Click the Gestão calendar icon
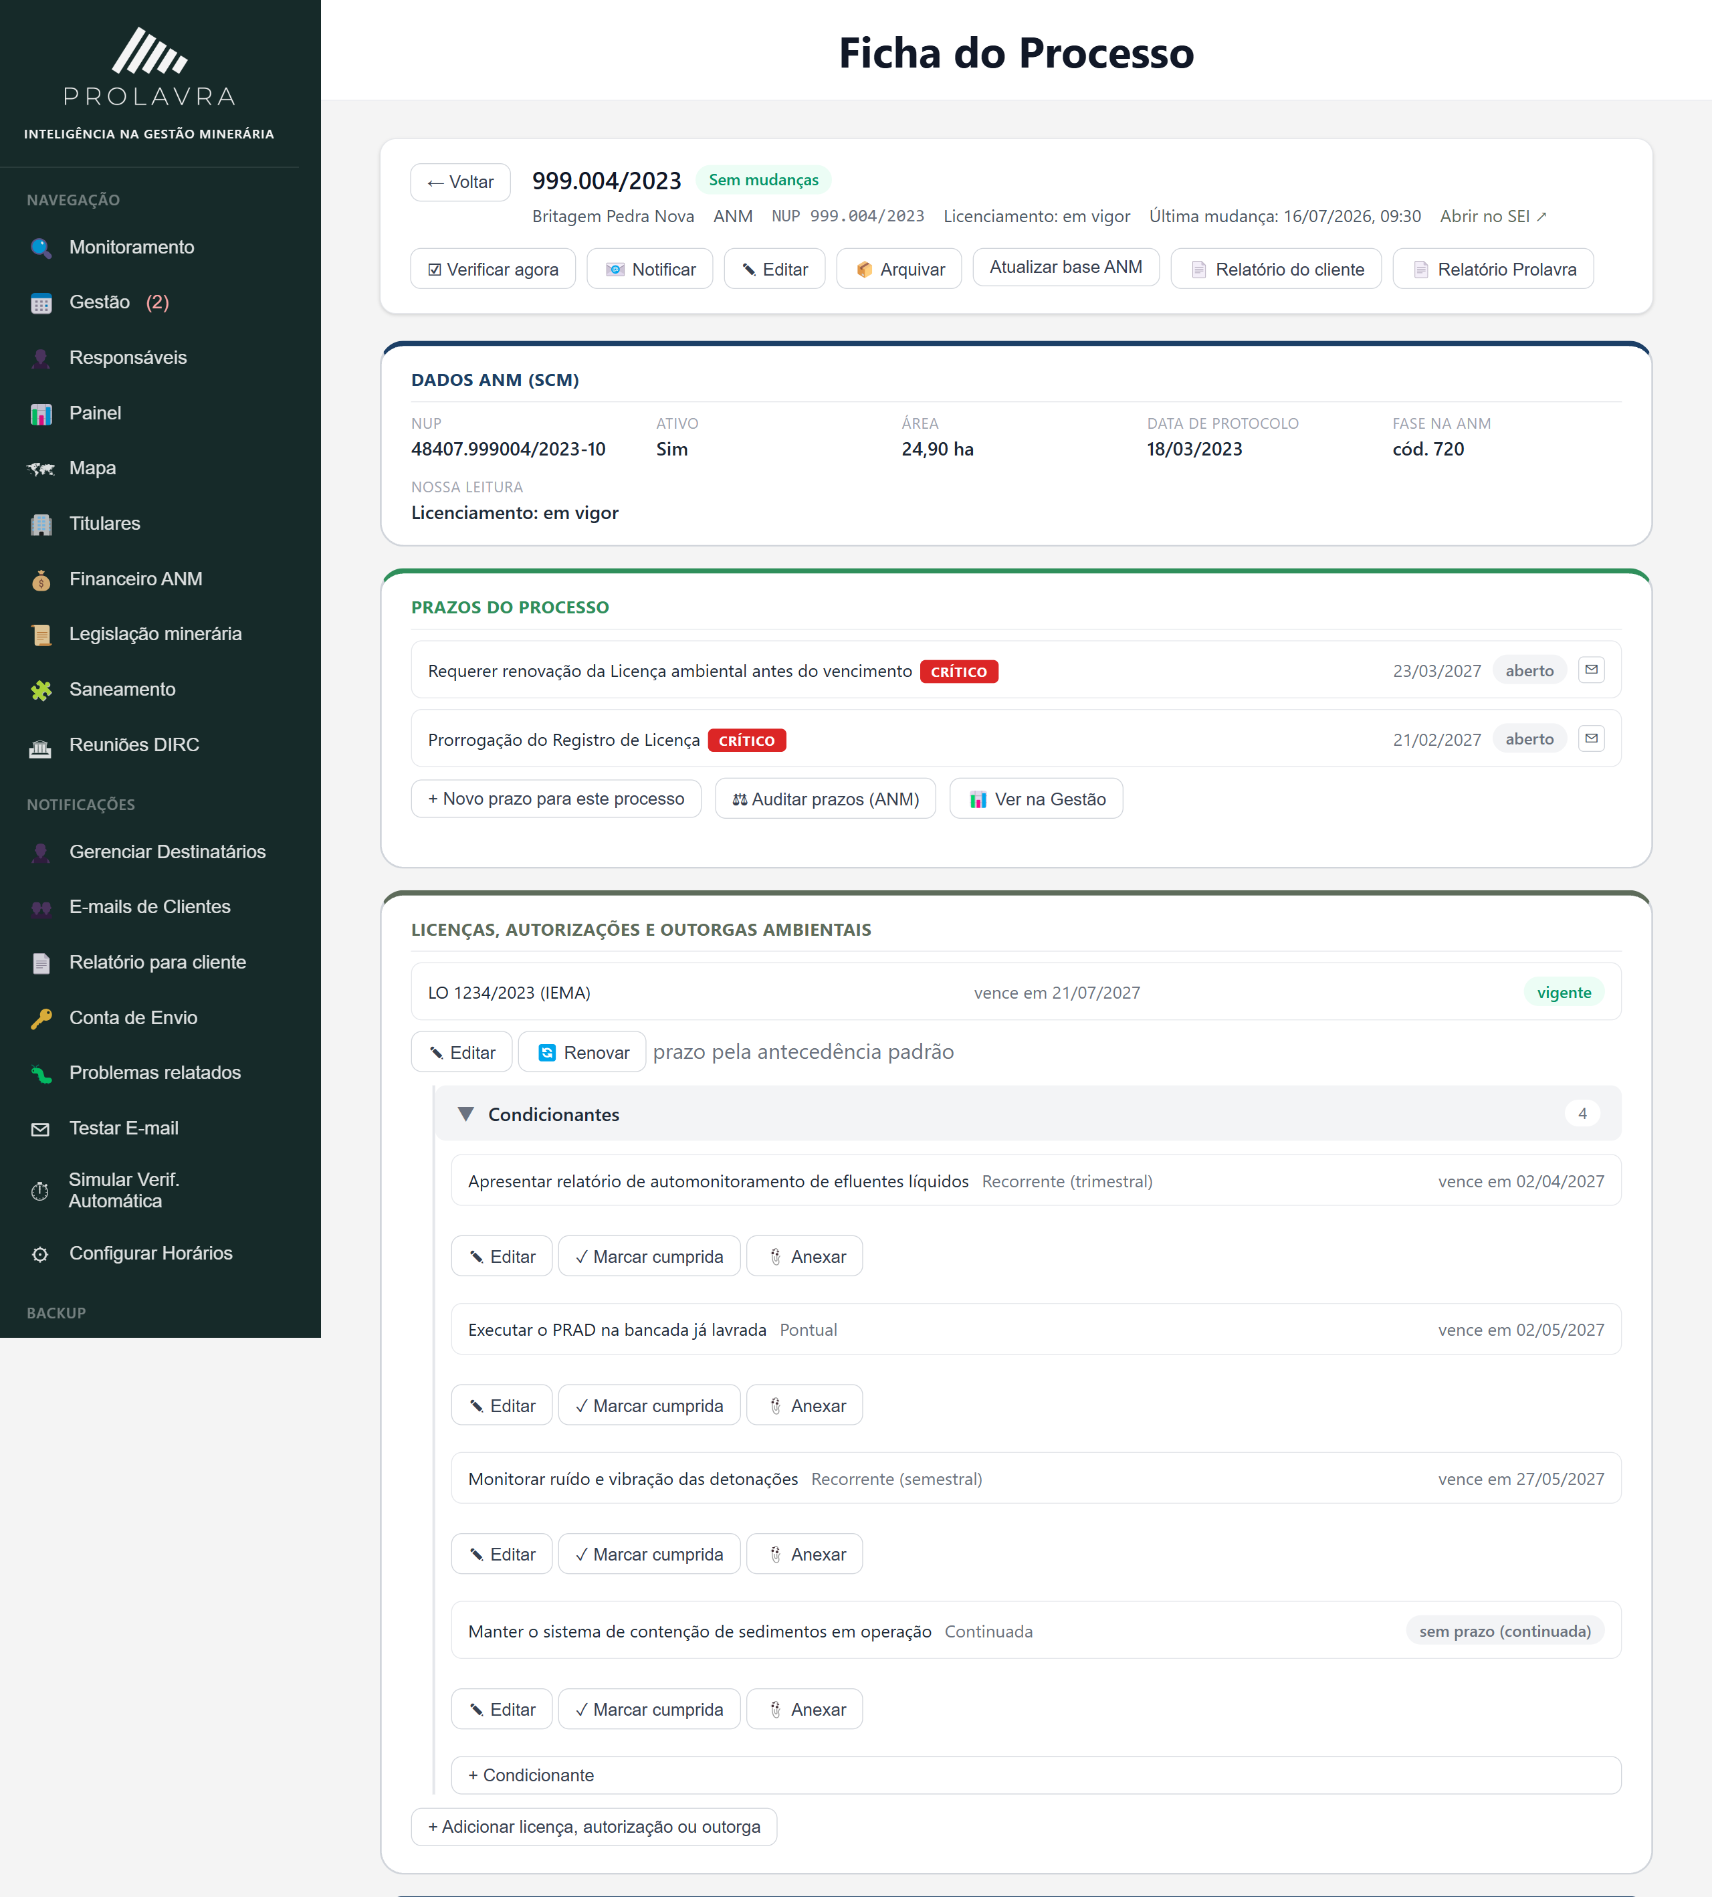 [40, 303]
